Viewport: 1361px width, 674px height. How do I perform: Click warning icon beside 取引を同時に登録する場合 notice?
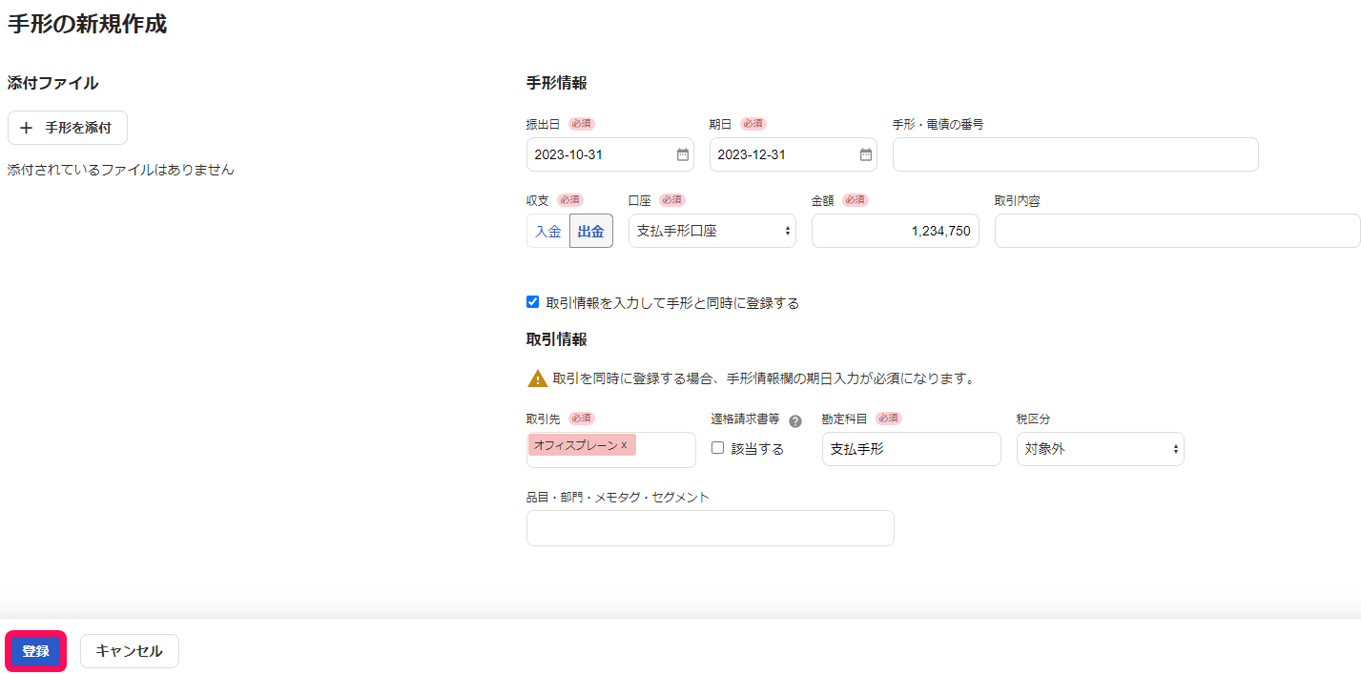pyautogui.click(x=538, y=378)
